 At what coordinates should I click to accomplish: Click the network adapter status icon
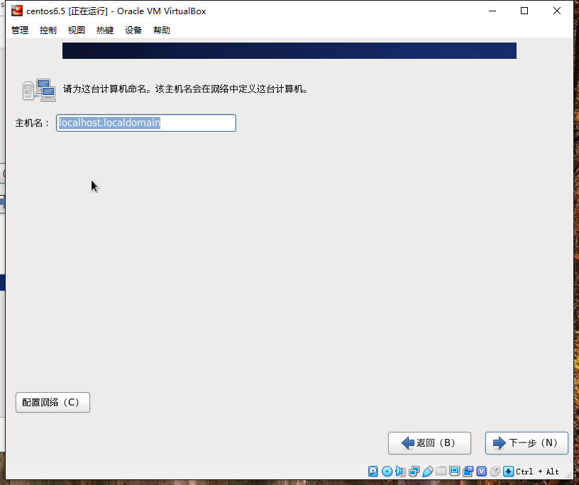(413, 471)
